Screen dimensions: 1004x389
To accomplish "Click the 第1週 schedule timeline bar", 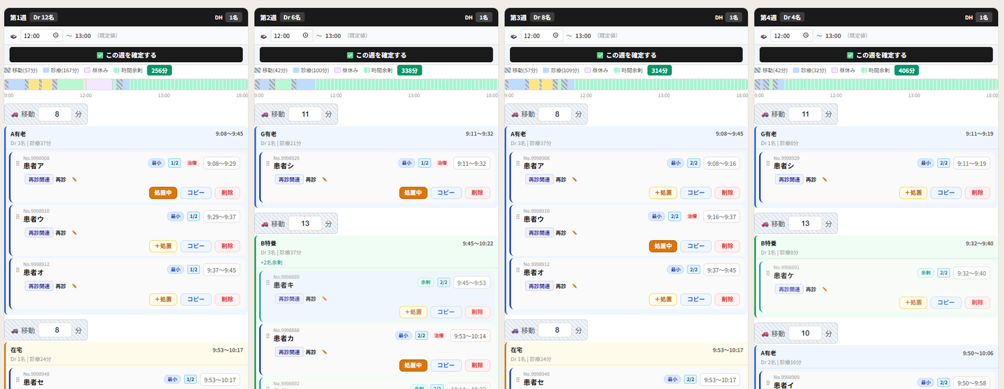I will 126,84.
